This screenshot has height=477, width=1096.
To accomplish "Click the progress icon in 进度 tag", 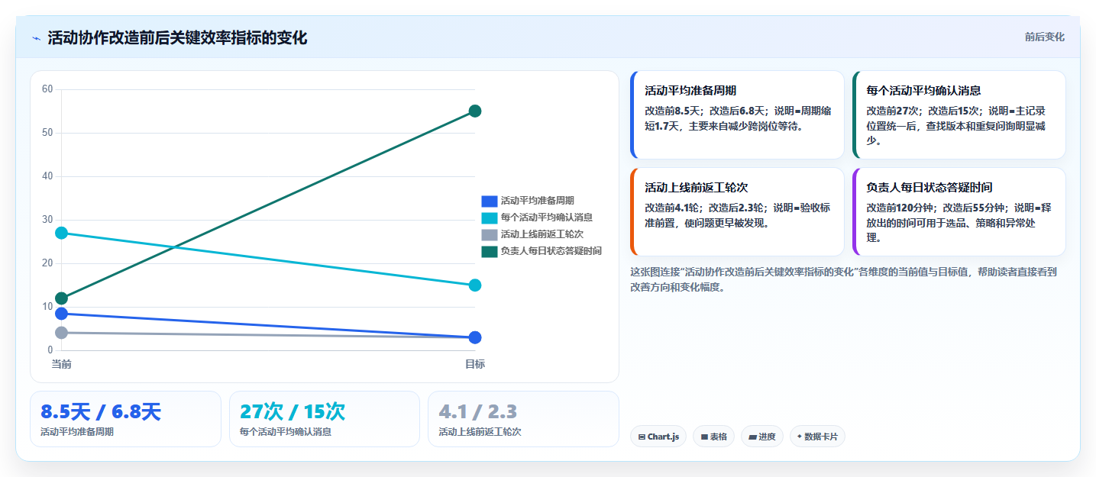I will [752, 437].
